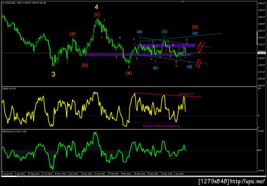Select the yellow wave 4 label
267x186 pixels.
coord(97,7)
